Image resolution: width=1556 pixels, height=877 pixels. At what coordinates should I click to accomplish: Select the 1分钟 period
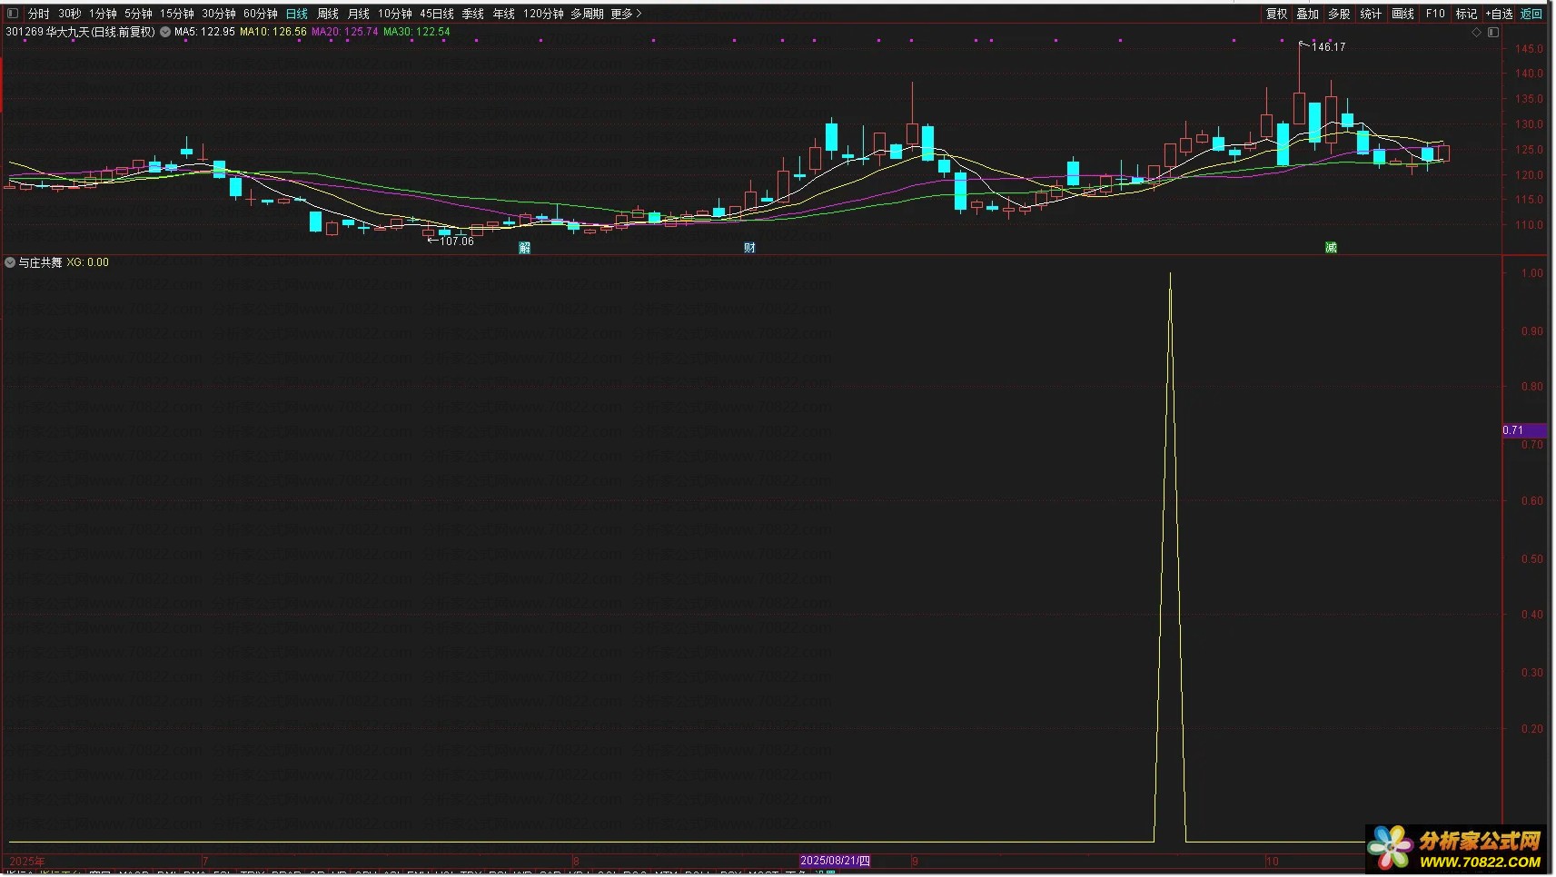[x=103, y=14]
